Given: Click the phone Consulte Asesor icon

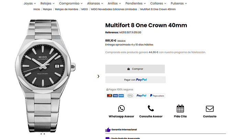Looking at the screenshot, I should (x=150, y=109).
